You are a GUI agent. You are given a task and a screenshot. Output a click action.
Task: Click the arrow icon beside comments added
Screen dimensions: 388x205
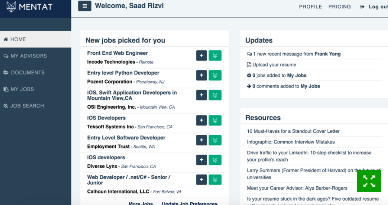tap(249, 86)
